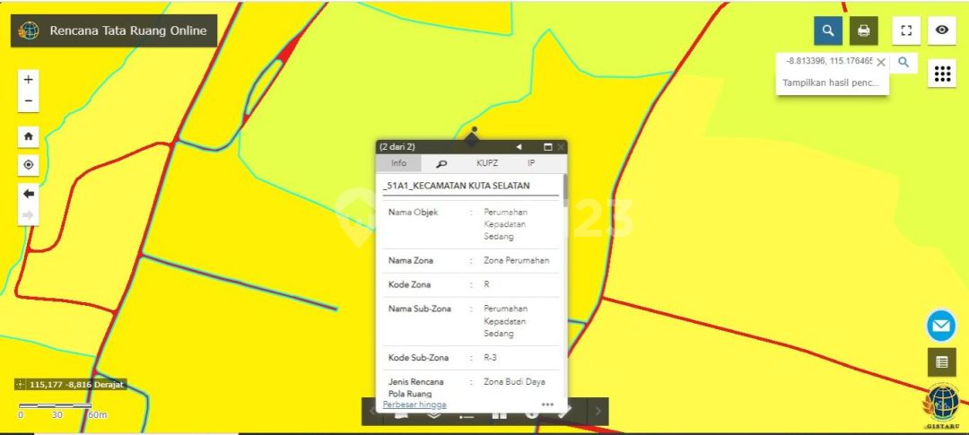Toggle the blue search widget button
The width and height of the screenshot is (969, 435).
coord(827,30)
